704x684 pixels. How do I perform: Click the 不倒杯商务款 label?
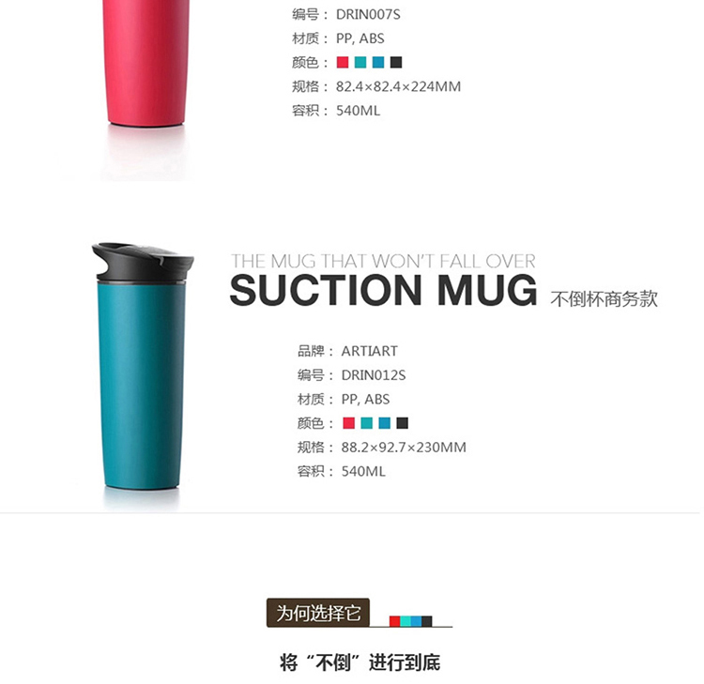click(605, 299)
